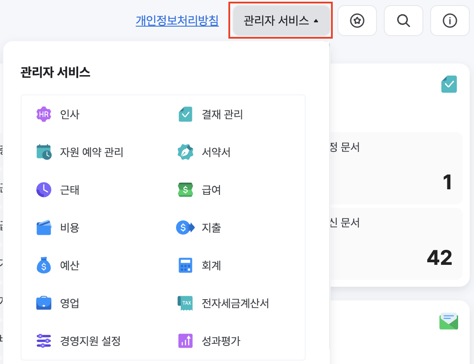Choose the 서약서 menu item
Viewport: 474px width, 364px height.
click(216, 152)
